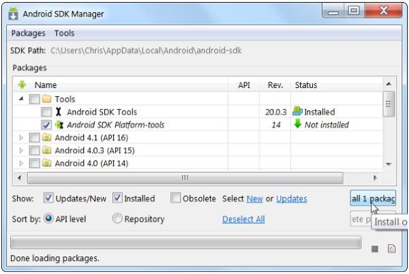Click the Android SDK Platform-tools icon
The width and height of the screenshot is (409, 274).
(59, 125)
